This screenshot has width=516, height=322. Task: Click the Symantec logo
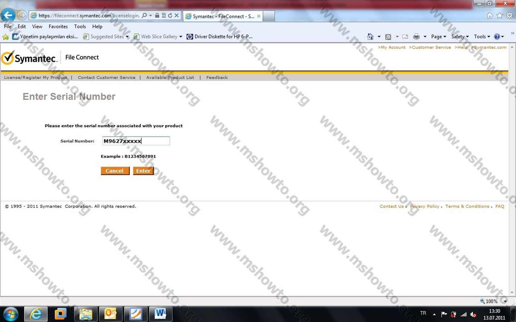29,58
